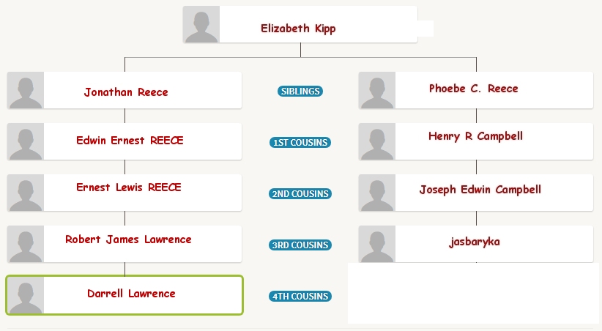Viewport: 602px width, 331px height.
Task: Click the 4TH COUSINS relationship badge
Action: click(x=300, y=297)
